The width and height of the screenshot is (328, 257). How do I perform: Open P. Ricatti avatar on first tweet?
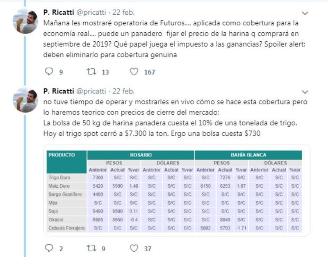coord(25,21)
